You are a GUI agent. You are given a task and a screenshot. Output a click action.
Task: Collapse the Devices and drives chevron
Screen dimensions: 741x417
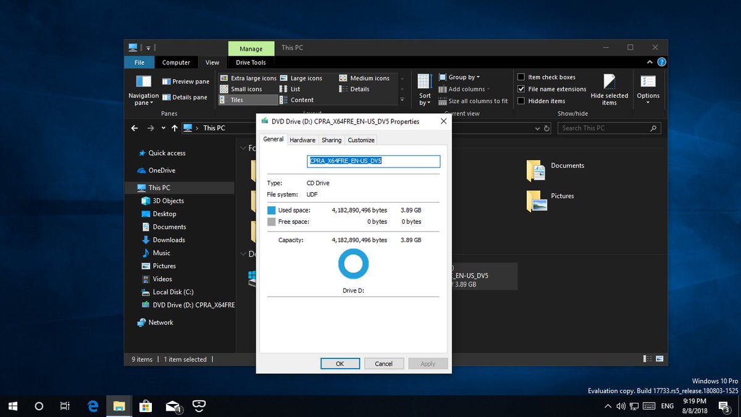point(243,254)
